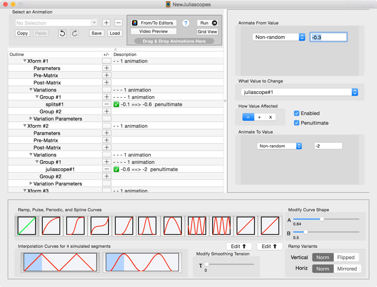Screen dimensions: 377x287
Task: Open Video Preview
Action: click(x=154, y=31)
